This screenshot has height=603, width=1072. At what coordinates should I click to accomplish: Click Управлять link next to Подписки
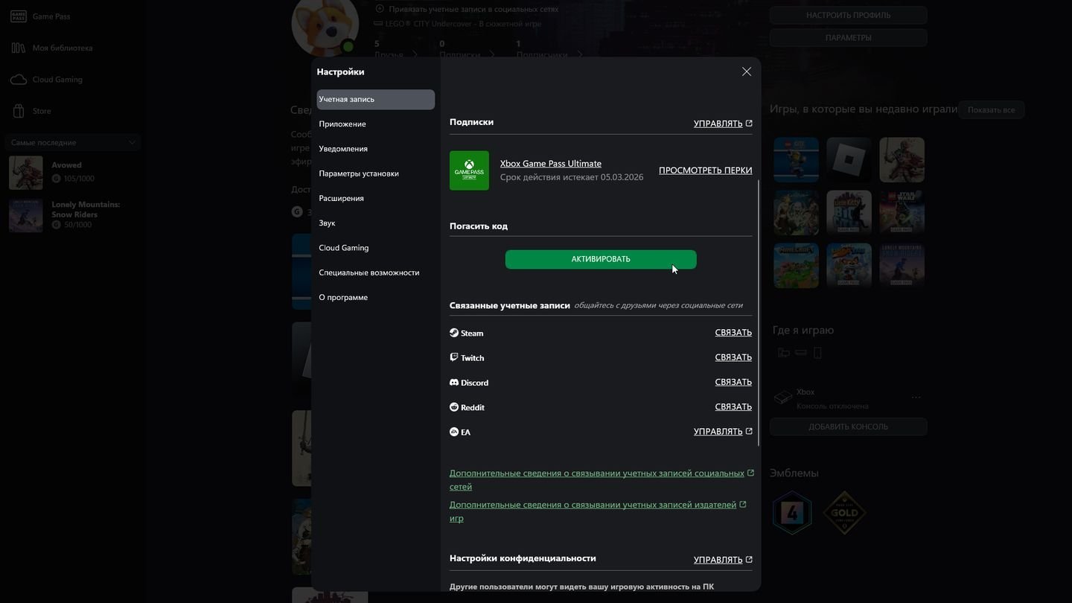[723, 124]
